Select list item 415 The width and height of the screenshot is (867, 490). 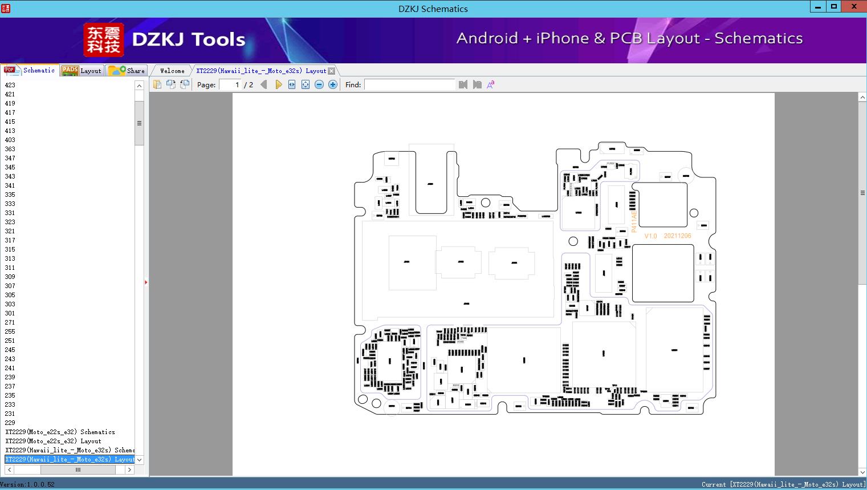pyautogui.click(x=10, y=122)
